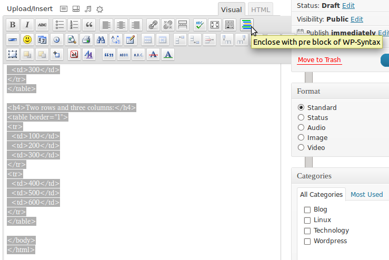Insert a smiley emoticon
The image size is (389, 260).
coord(27,39)
